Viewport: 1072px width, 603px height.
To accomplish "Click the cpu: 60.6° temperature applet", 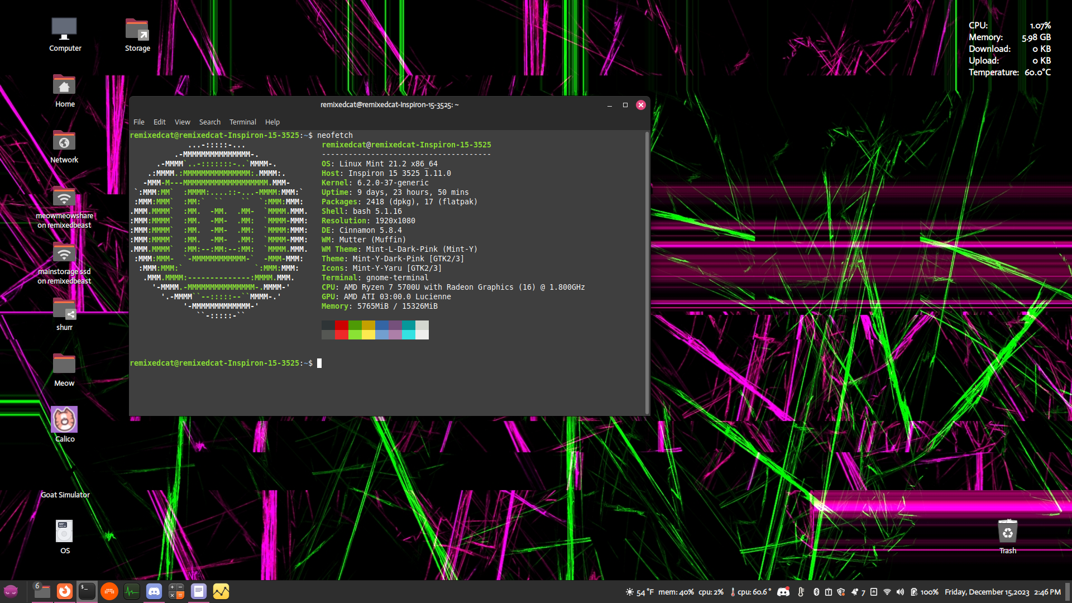I will click(x=750, y=592).
